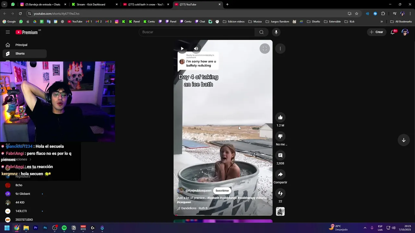Image resolution: width=415 pixels, height=233 pixels.
Task: Click the Buscar search field
Action: pos(197,32)
